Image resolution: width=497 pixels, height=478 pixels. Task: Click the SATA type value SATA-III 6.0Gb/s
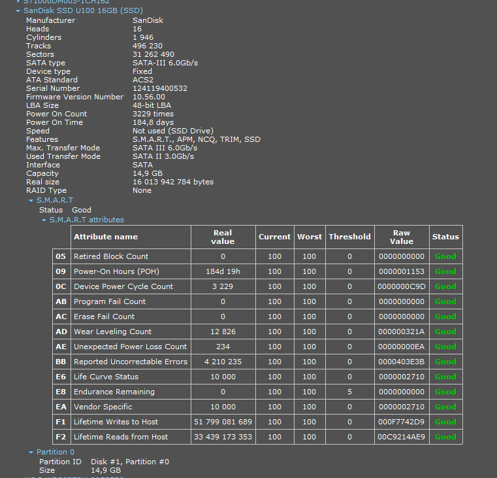coord(165,63)
